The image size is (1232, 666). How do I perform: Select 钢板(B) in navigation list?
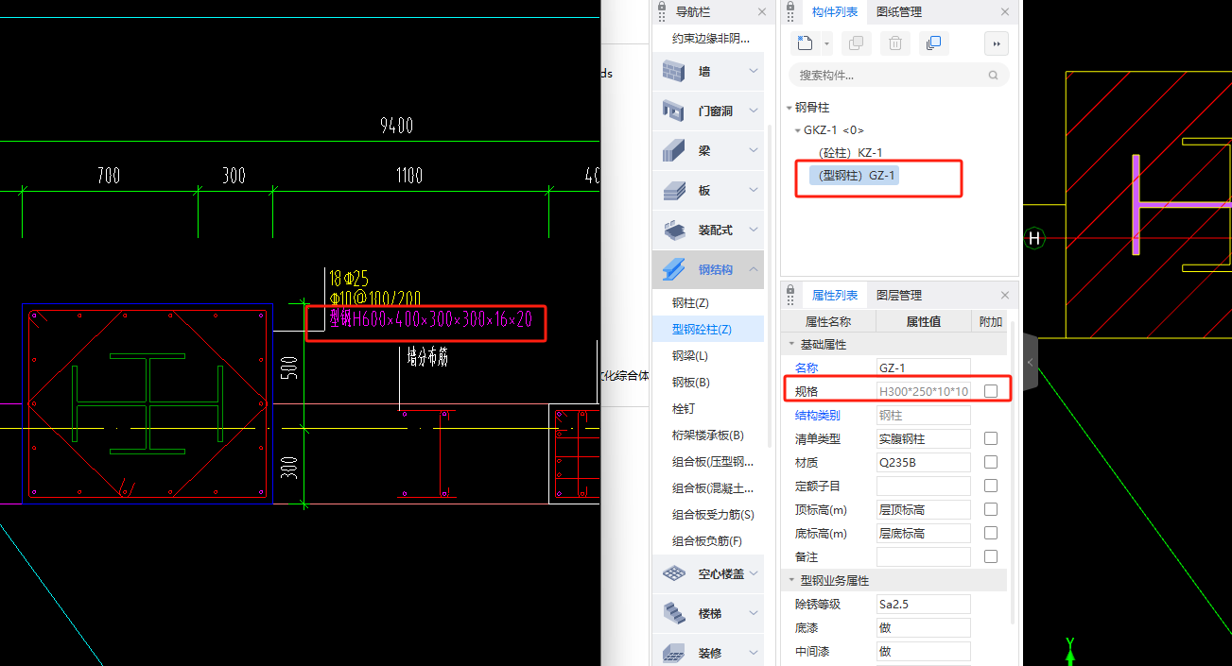(x=690, y=382)
